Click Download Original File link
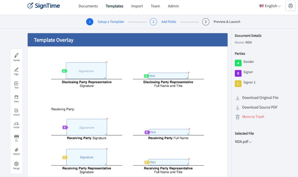The image size is (298, 177). pyautogui.click(x=260, y=98)
